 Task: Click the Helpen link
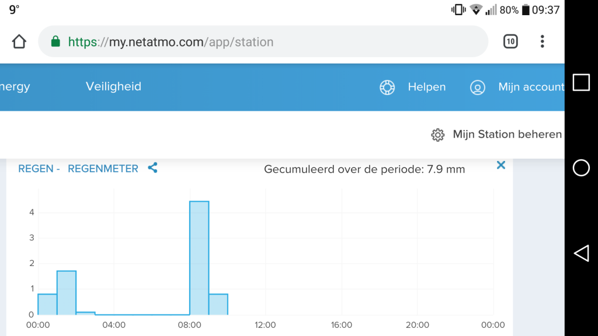point(427,87)
